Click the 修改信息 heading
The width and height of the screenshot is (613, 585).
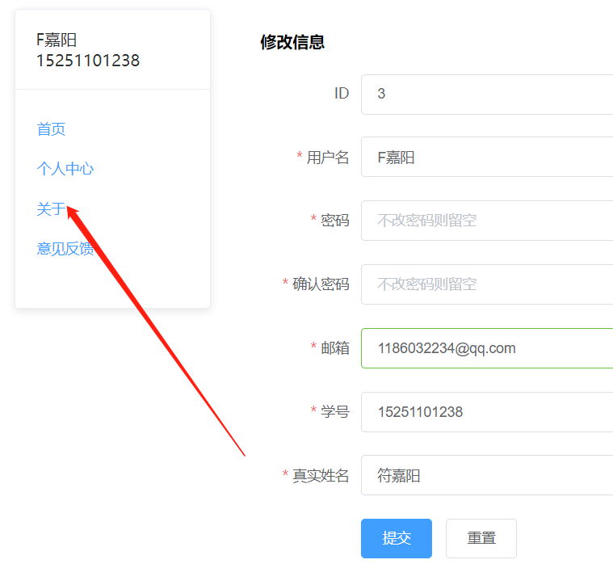(x=292, y=43)
